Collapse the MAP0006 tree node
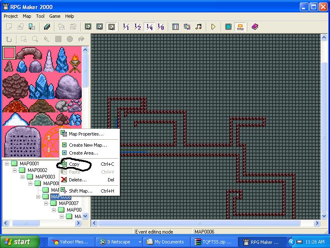The height and width of the screenshot is (248, 330). pyautogui.click(x=38, y=197)
